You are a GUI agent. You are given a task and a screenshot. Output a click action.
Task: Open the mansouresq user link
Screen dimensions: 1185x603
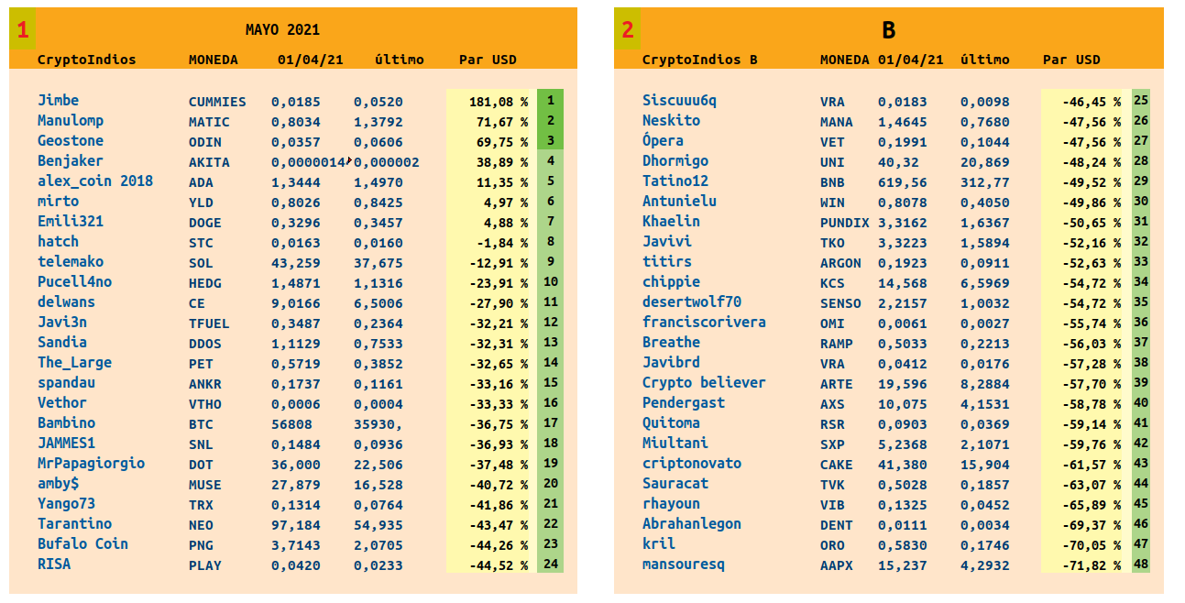(684, 565)
